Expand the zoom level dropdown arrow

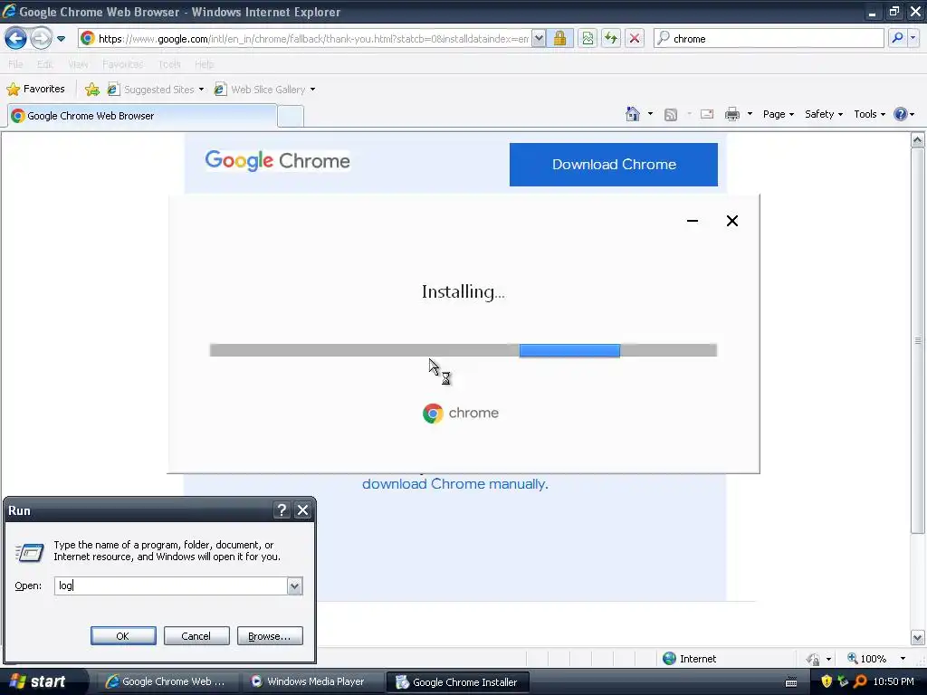click(903, 659)
